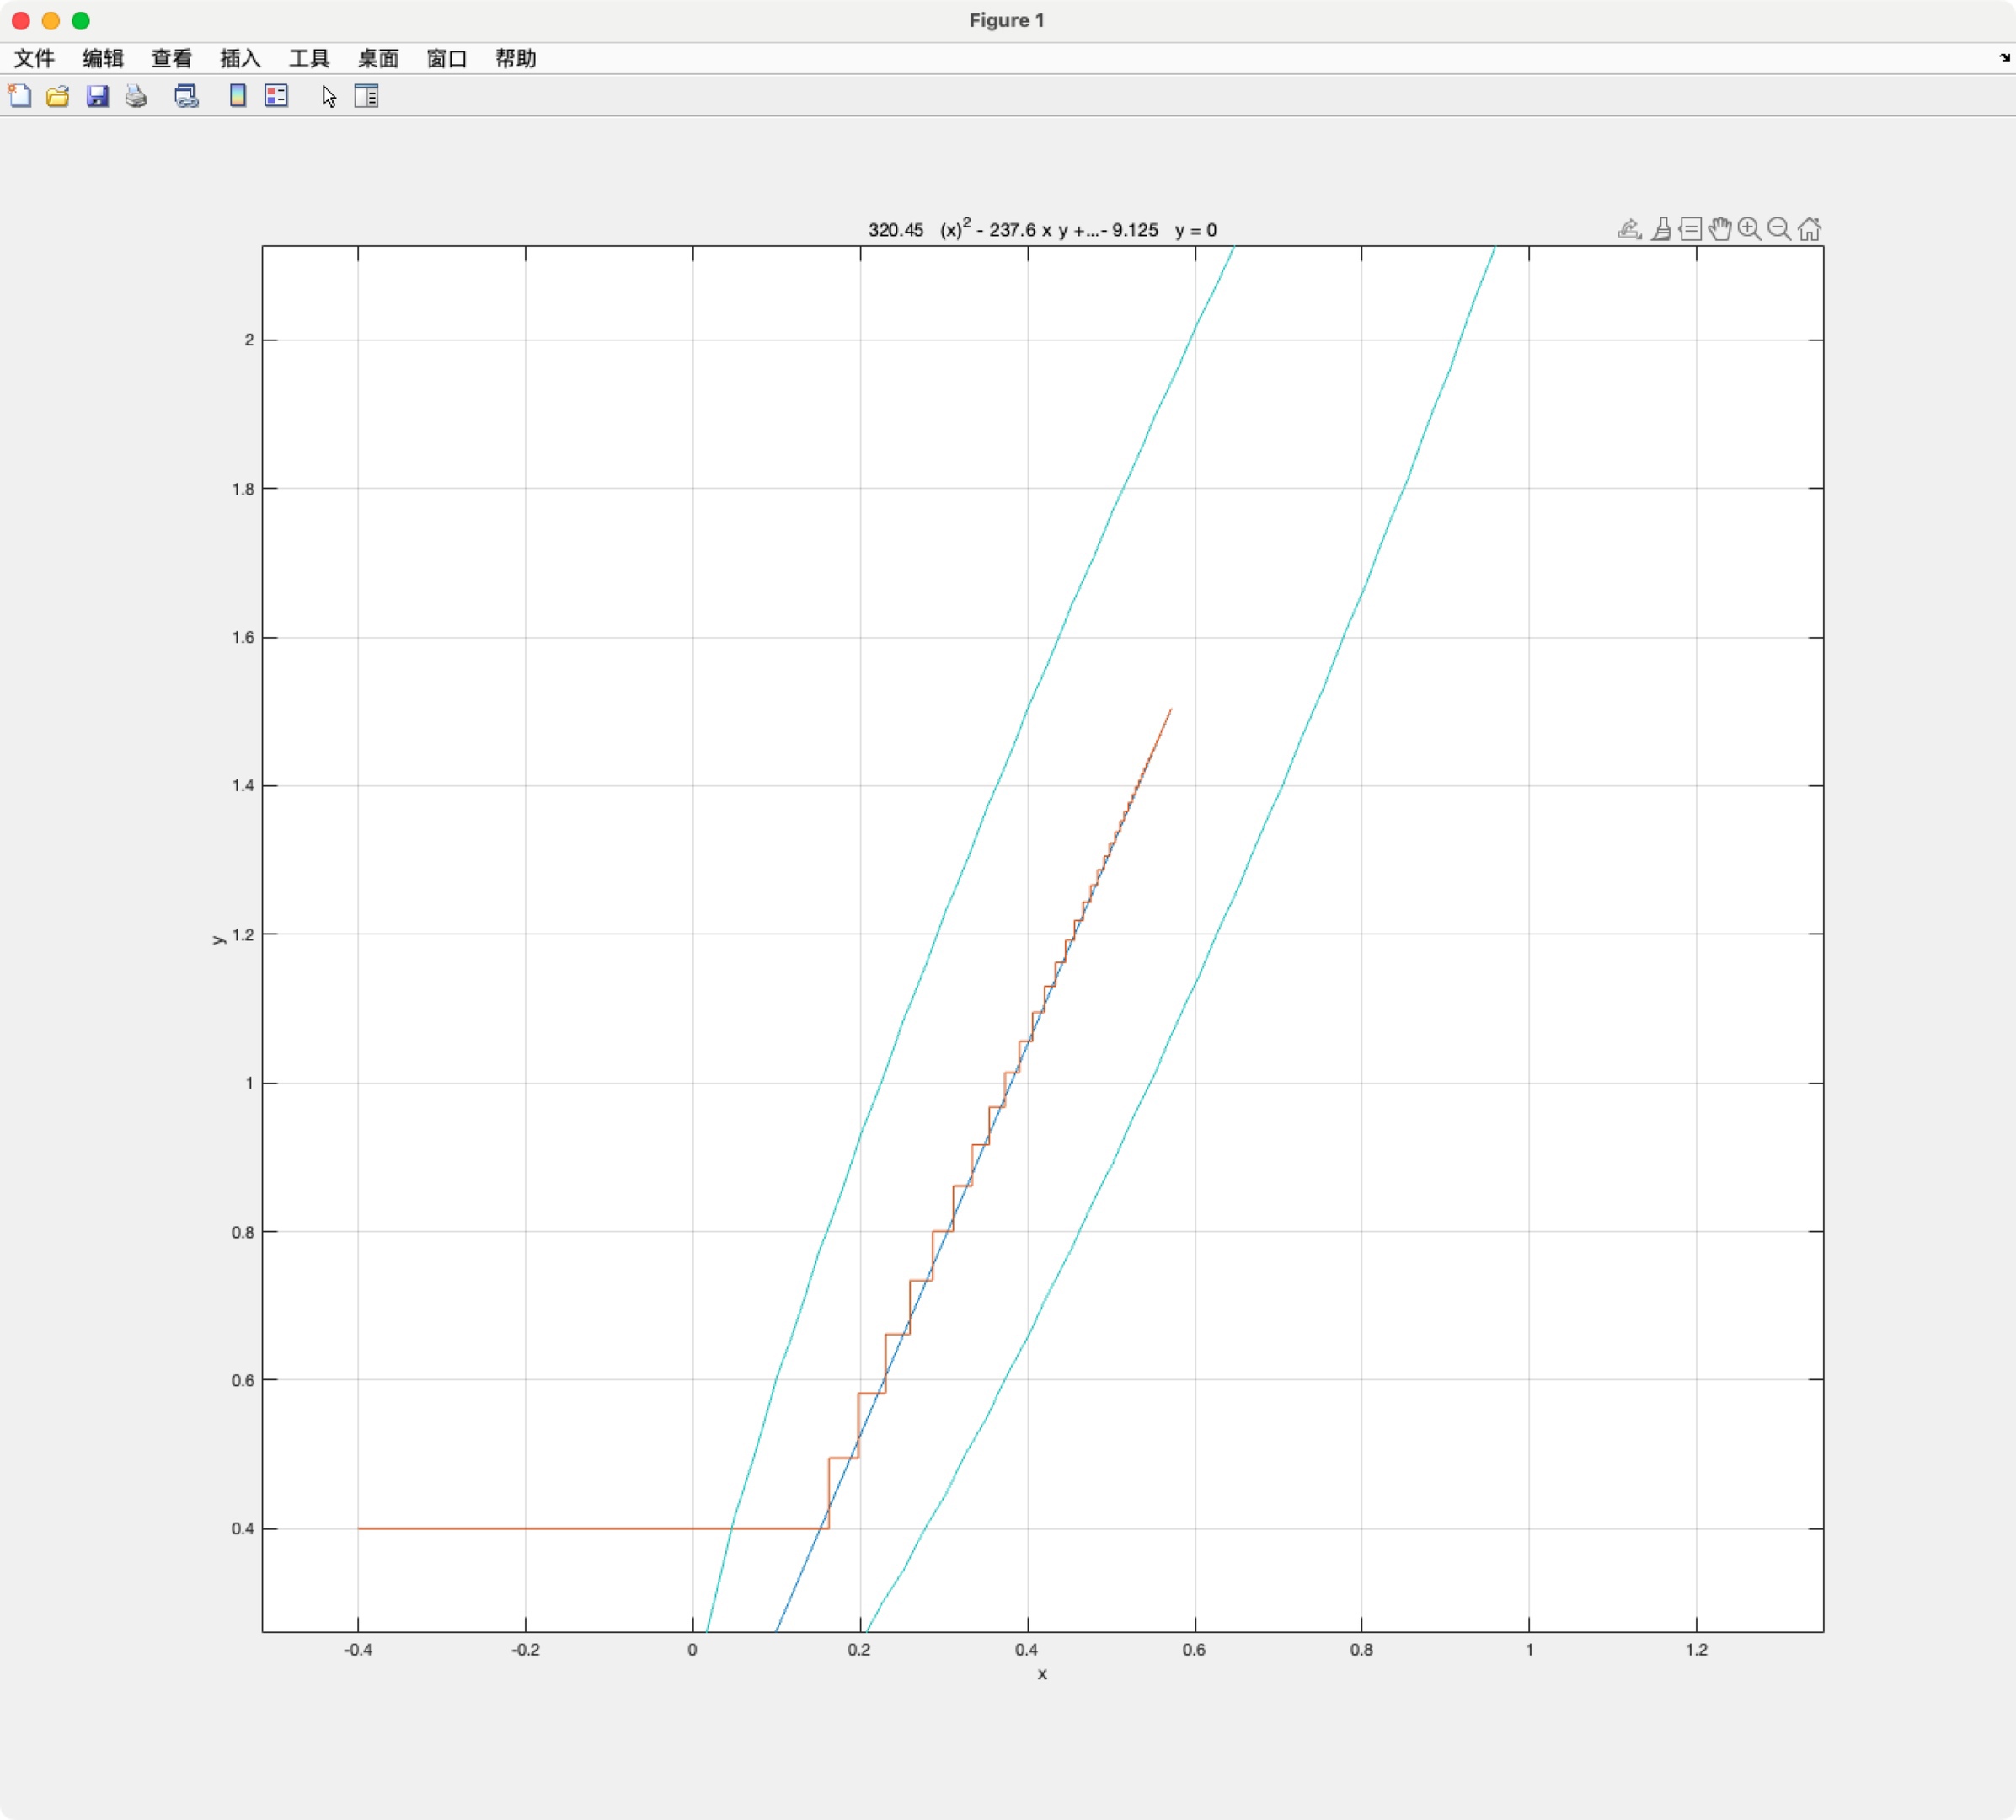Open the Property Inspector icon
Screen dimensions: 2016x1820
tap(366, 96)
